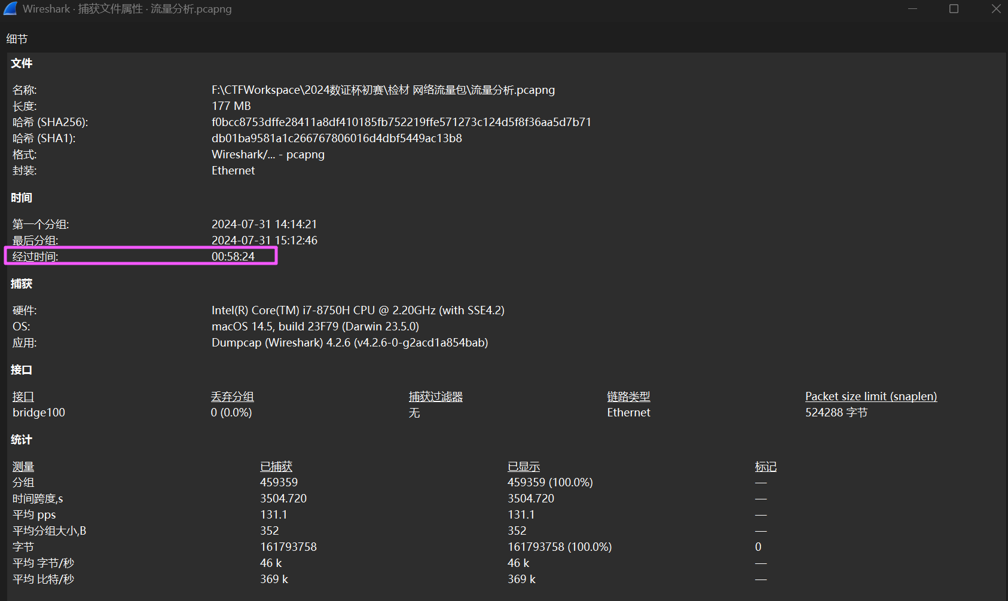Click the 经过时间 label

click(x=35, y=256)
